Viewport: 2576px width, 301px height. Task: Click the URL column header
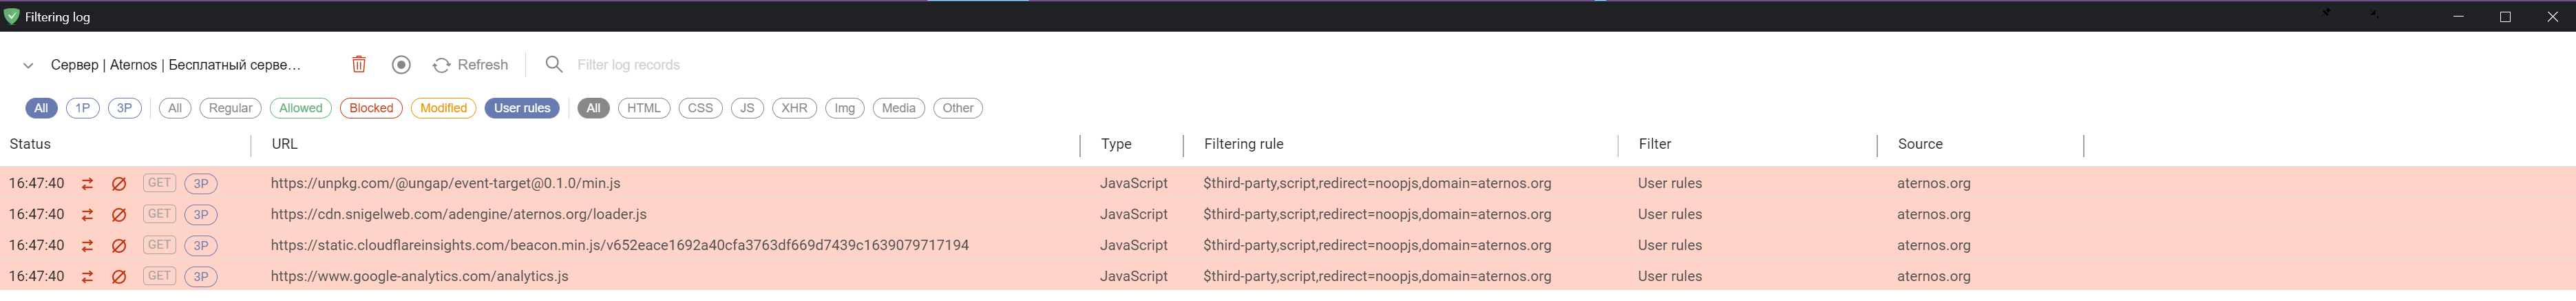click(x=285, y=144)
